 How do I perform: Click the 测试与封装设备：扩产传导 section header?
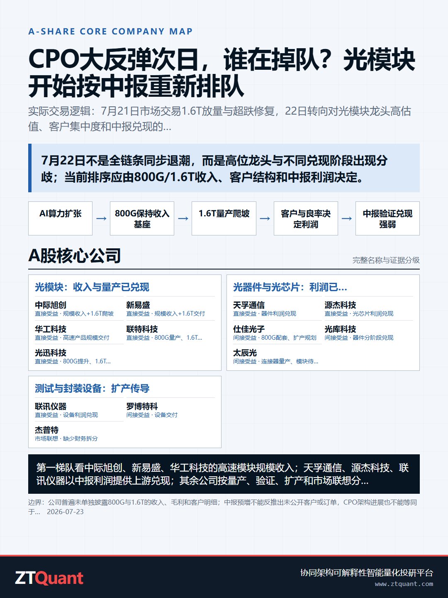[92, 388]
